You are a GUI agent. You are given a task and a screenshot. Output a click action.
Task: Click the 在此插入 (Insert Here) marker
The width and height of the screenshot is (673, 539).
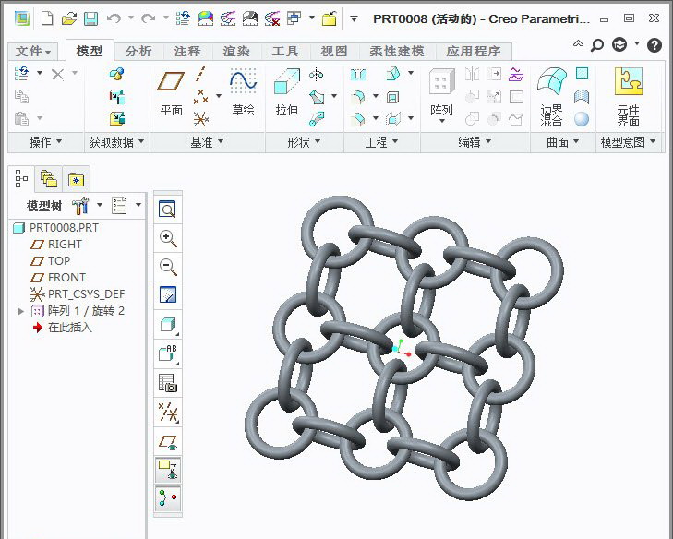tap(69, 328)
